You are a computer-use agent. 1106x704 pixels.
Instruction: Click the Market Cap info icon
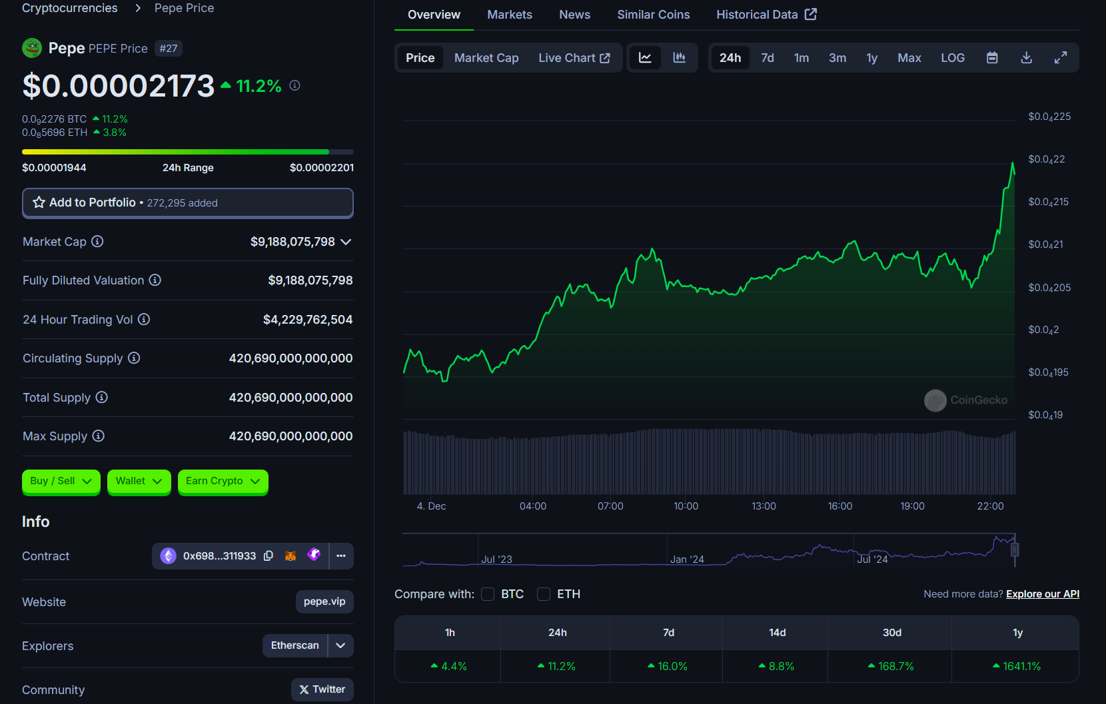tap(97, 242)
